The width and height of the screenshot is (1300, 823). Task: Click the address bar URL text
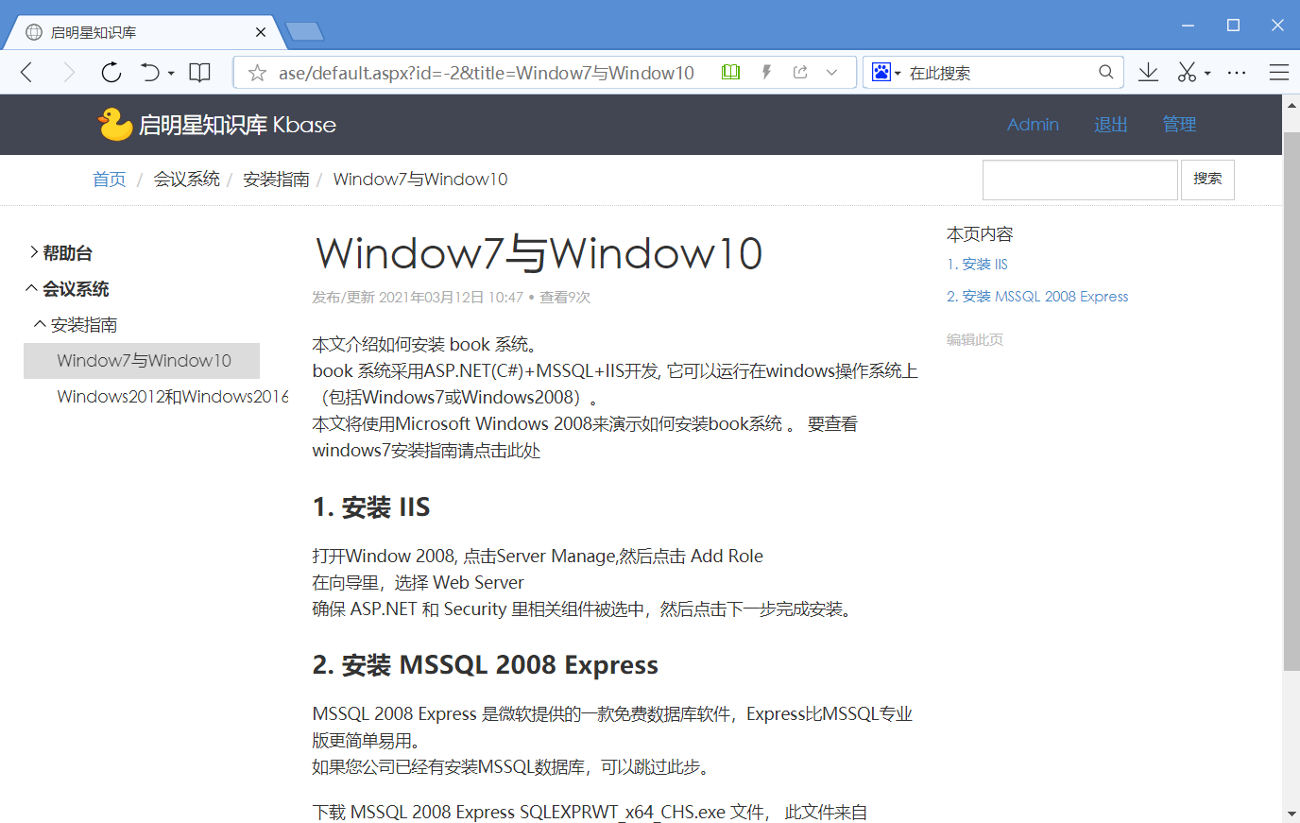click(487, 73)
